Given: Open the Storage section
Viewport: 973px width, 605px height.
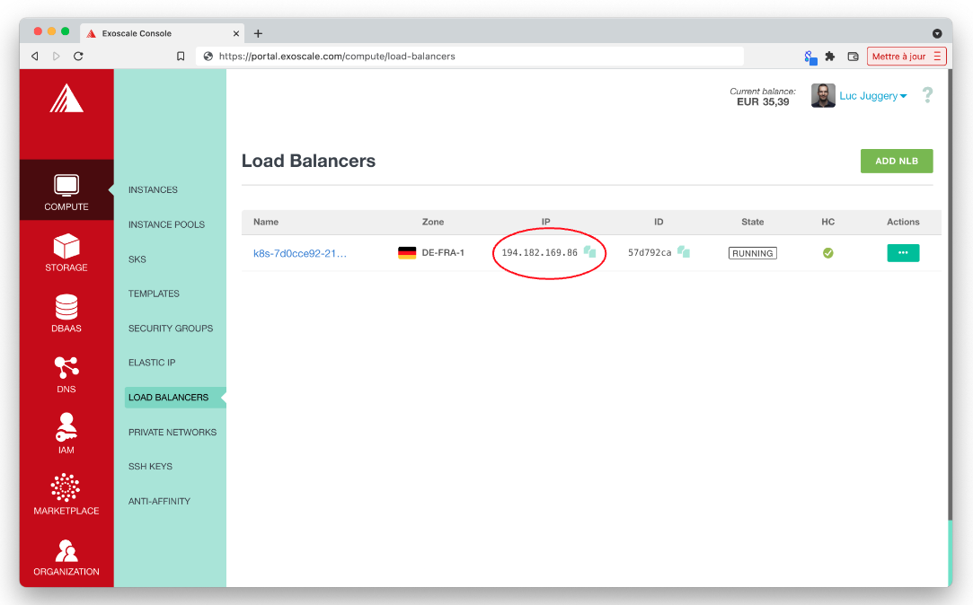Looking at the screenshot, I should 66,252.
